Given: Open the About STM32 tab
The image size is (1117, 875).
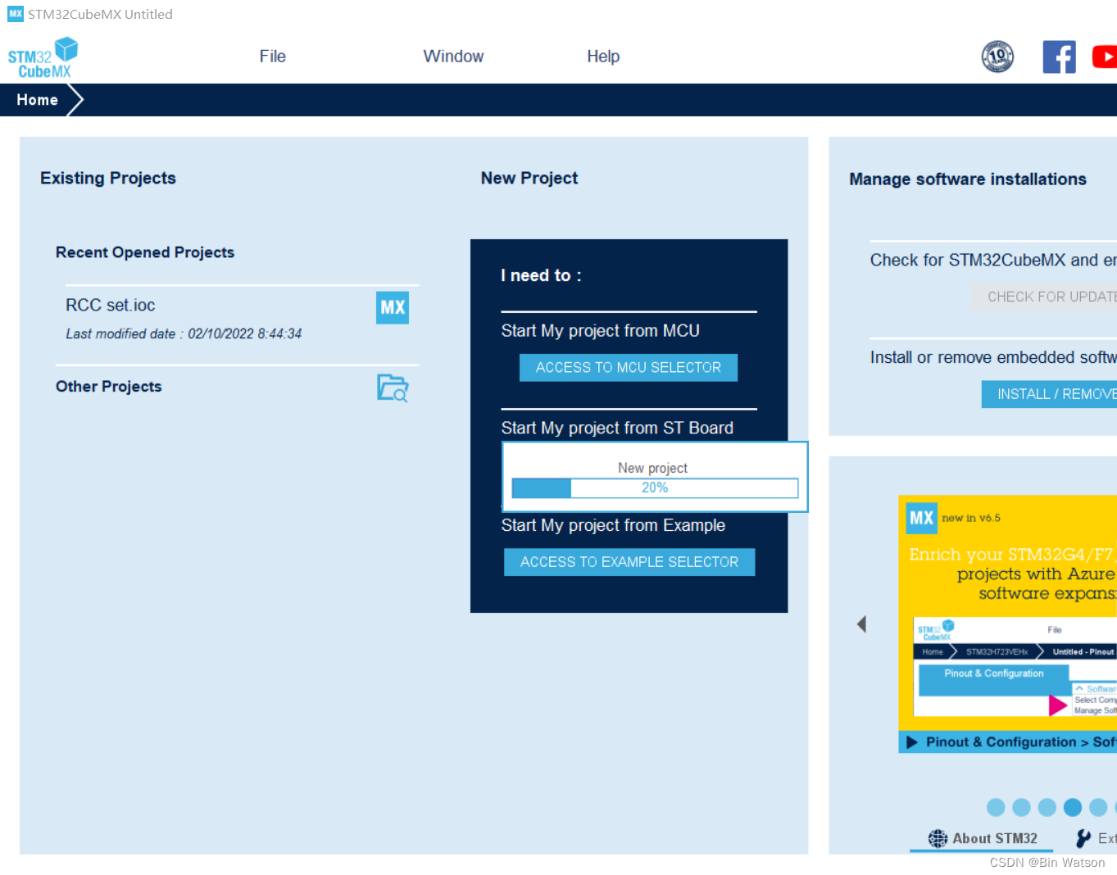Looking at the screenshot, I should click(x=982, y=838).
